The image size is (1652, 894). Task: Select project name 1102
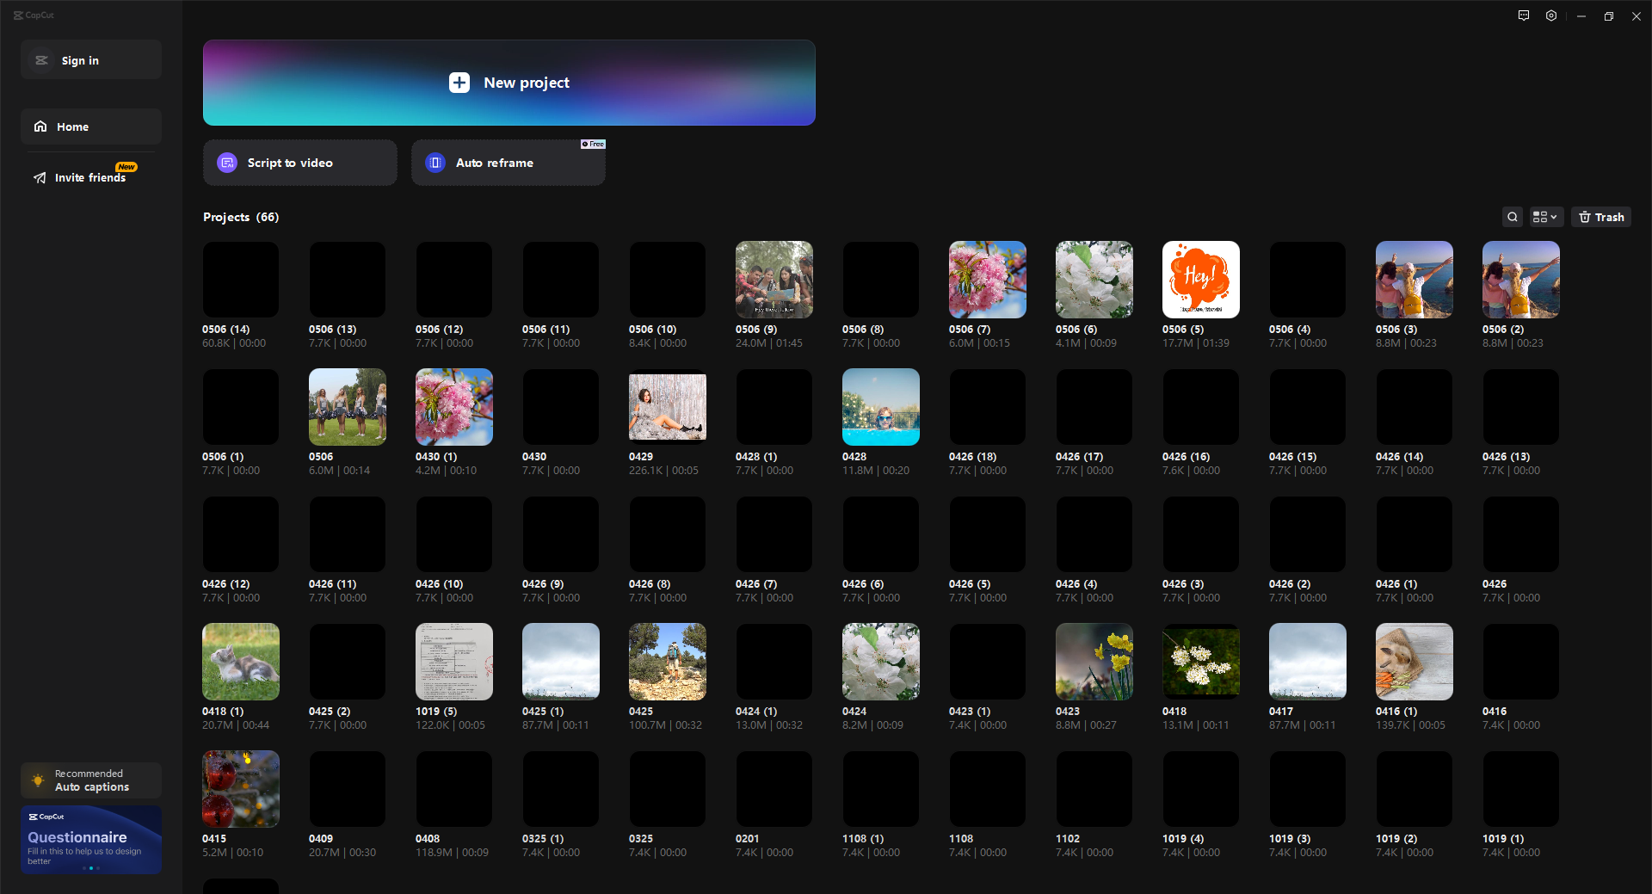[1068, 839]
